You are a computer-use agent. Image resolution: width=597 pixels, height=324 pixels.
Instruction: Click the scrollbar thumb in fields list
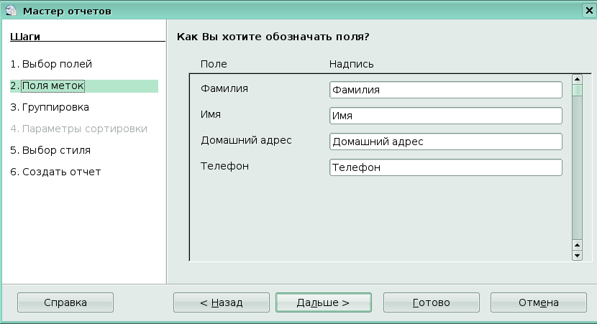[577, 91]
